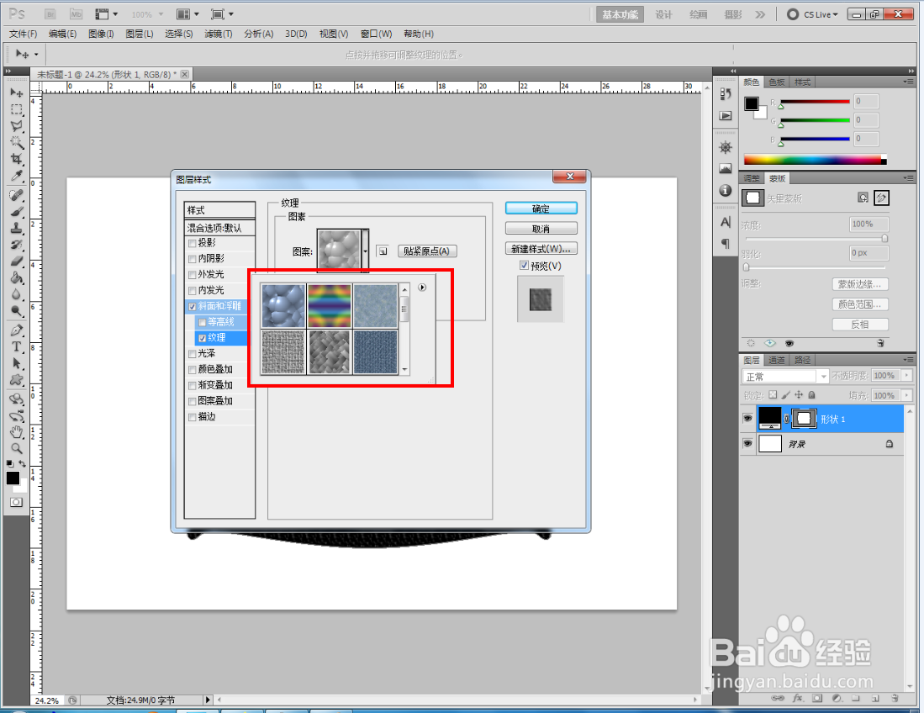Open the screen mode dropdown
The height and width of the screenshot is (713, 924).
tap(222, 14)
